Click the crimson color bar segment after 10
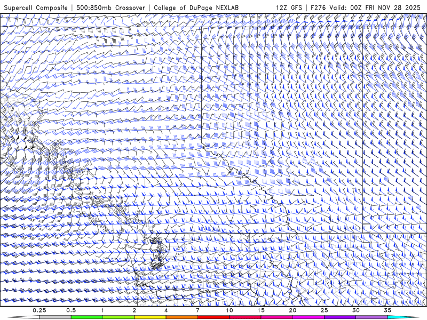This screenshot has width=427, height=320. (x=245, y=317)
